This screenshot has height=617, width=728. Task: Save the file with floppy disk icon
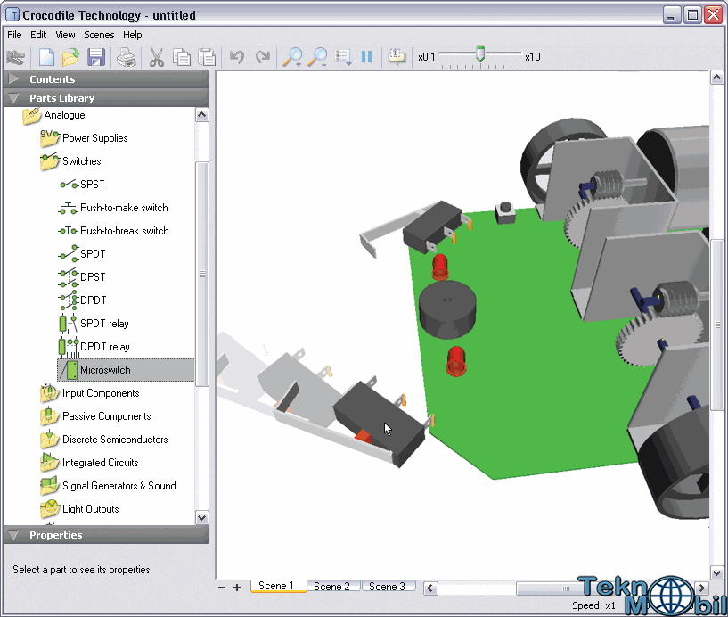[96, 57]
